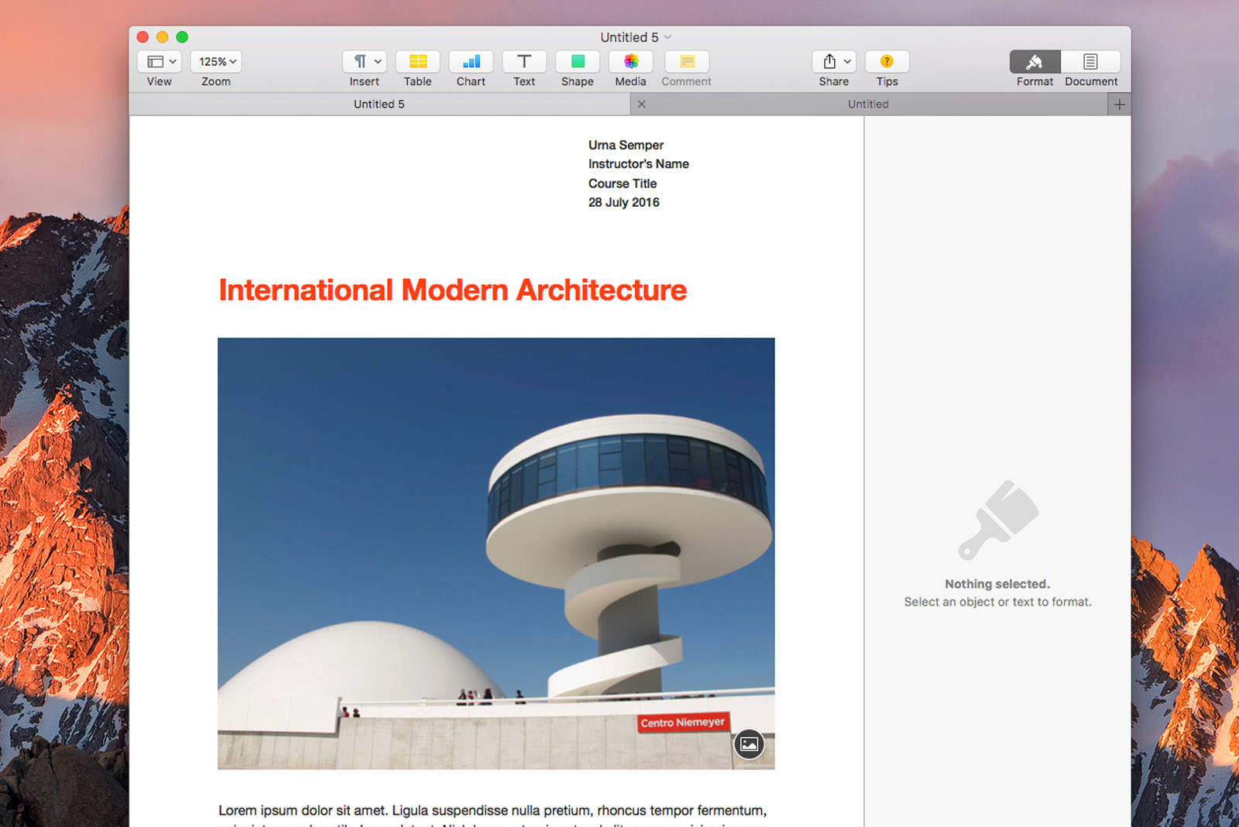
Task: Switch to the Untitled tab
Action: tap(867, 104)
